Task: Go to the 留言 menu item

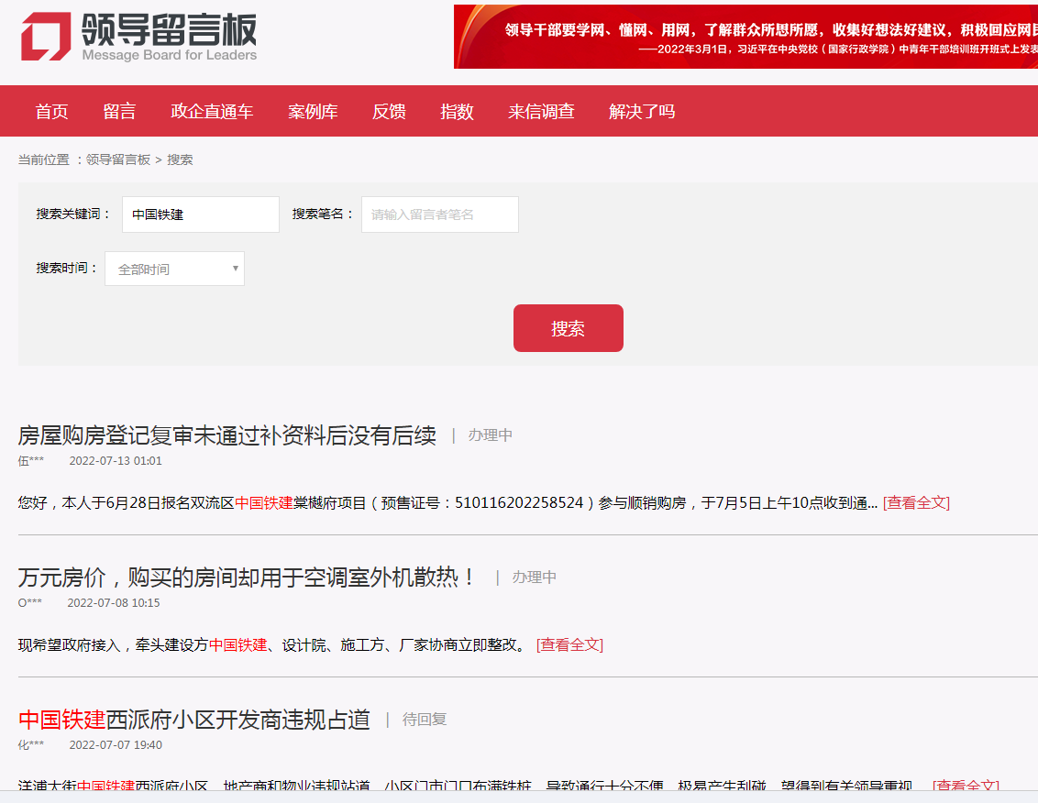Action: [x=119, y=112]
